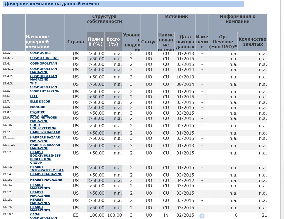Open the COUNTRY LIVING link
The width and height of the screenshot is (284, 219).
click(45, 91)
